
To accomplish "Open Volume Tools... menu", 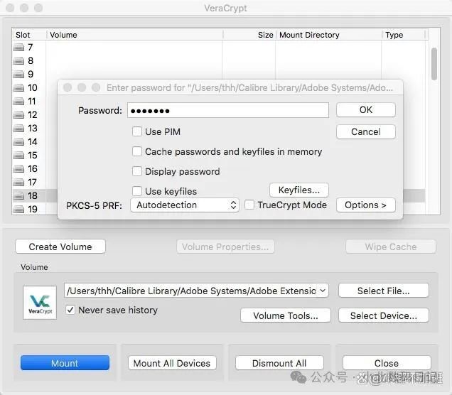I will (286, 315).
